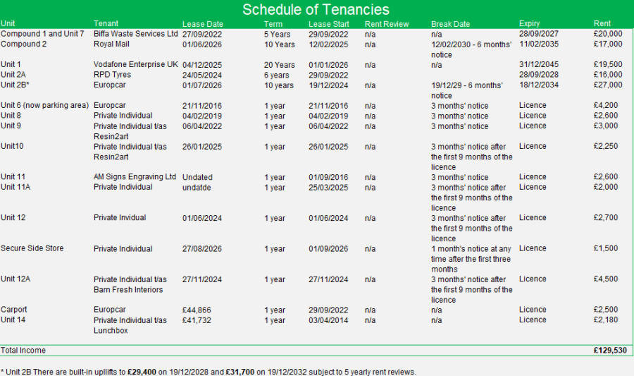
Task: Click the Break Date column header
Action: pyautogui.click(x=450, y=24)
